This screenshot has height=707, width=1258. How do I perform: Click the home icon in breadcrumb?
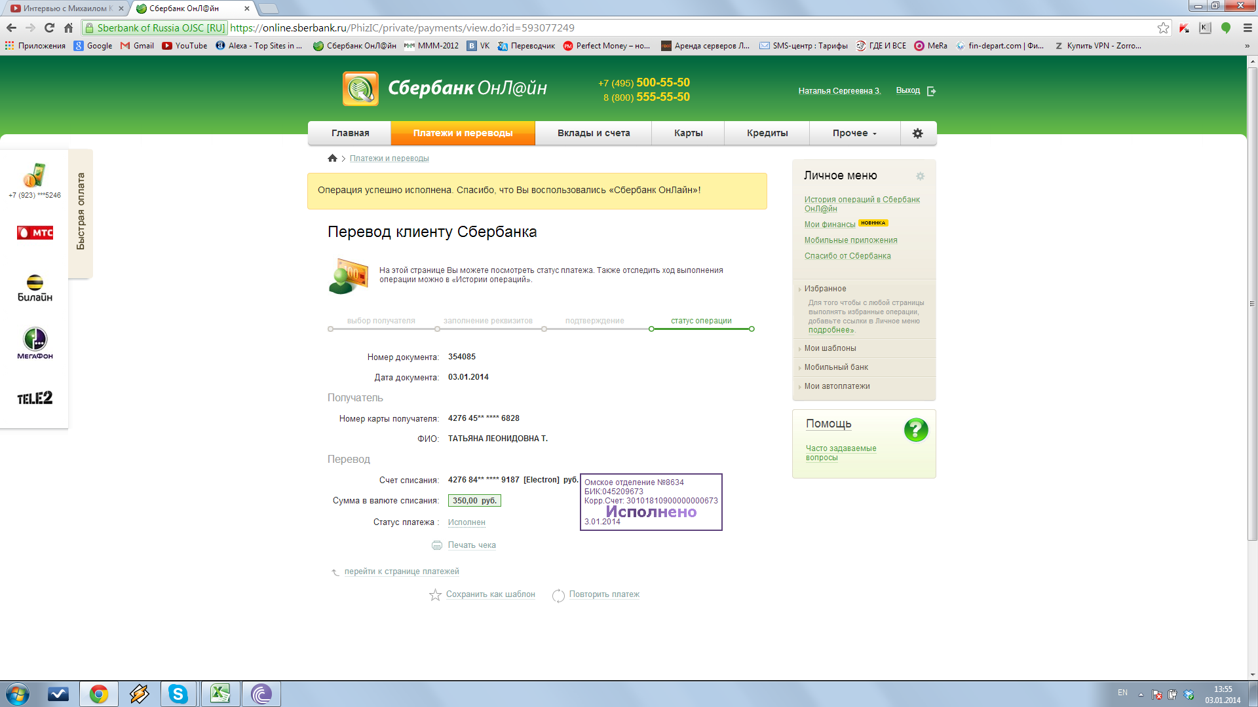332,158
